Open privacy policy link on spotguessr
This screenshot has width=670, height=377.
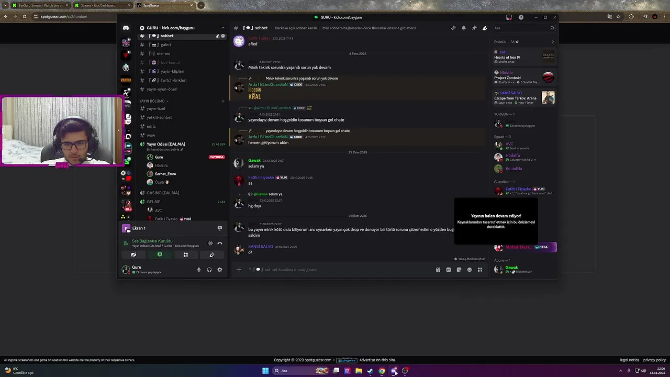654,360
